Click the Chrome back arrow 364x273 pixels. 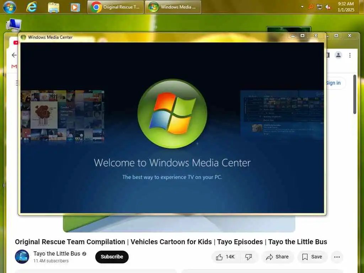(x=14, y=55)
